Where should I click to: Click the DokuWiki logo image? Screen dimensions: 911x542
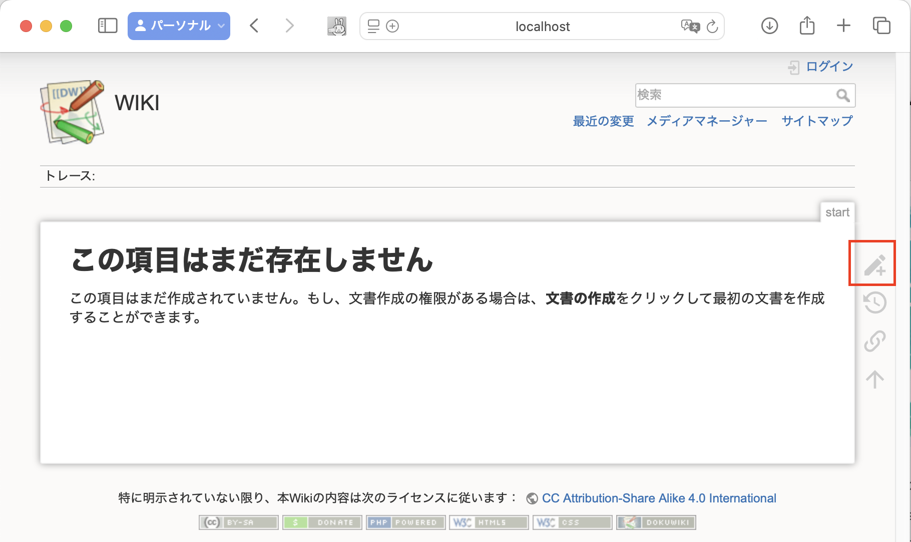[x=72, y=112]
